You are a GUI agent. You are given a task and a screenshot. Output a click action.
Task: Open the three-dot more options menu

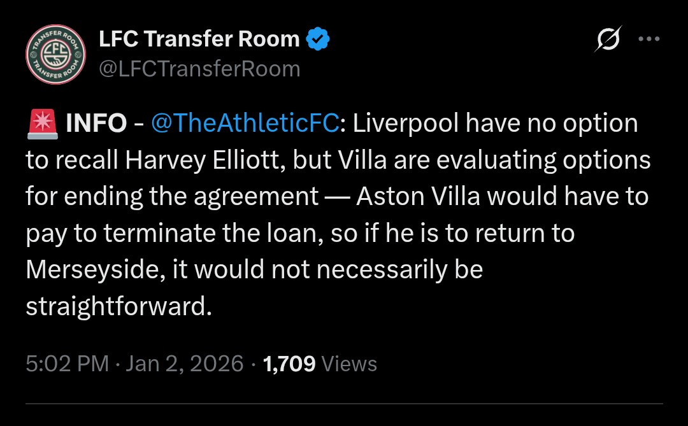649,39
